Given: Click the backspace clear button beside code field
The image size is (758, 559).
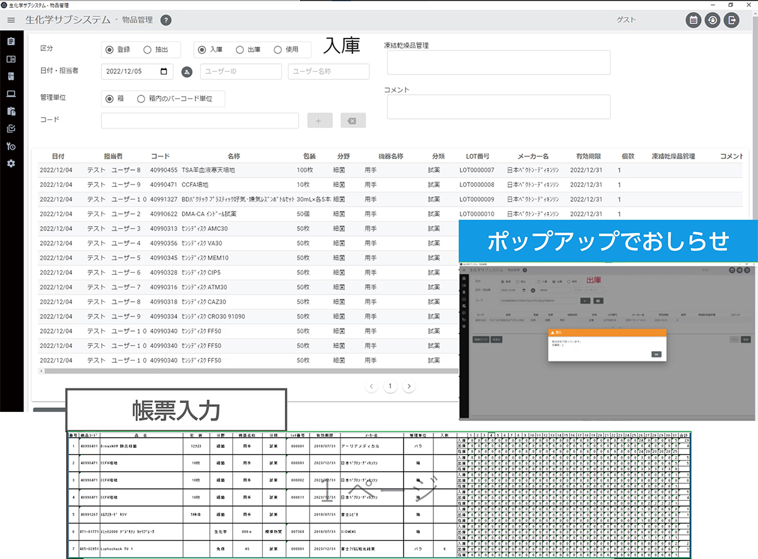Looking at the screenshot, I should pos(352,121).
